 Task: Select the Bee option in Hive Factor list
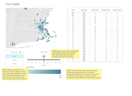[14, 56]
